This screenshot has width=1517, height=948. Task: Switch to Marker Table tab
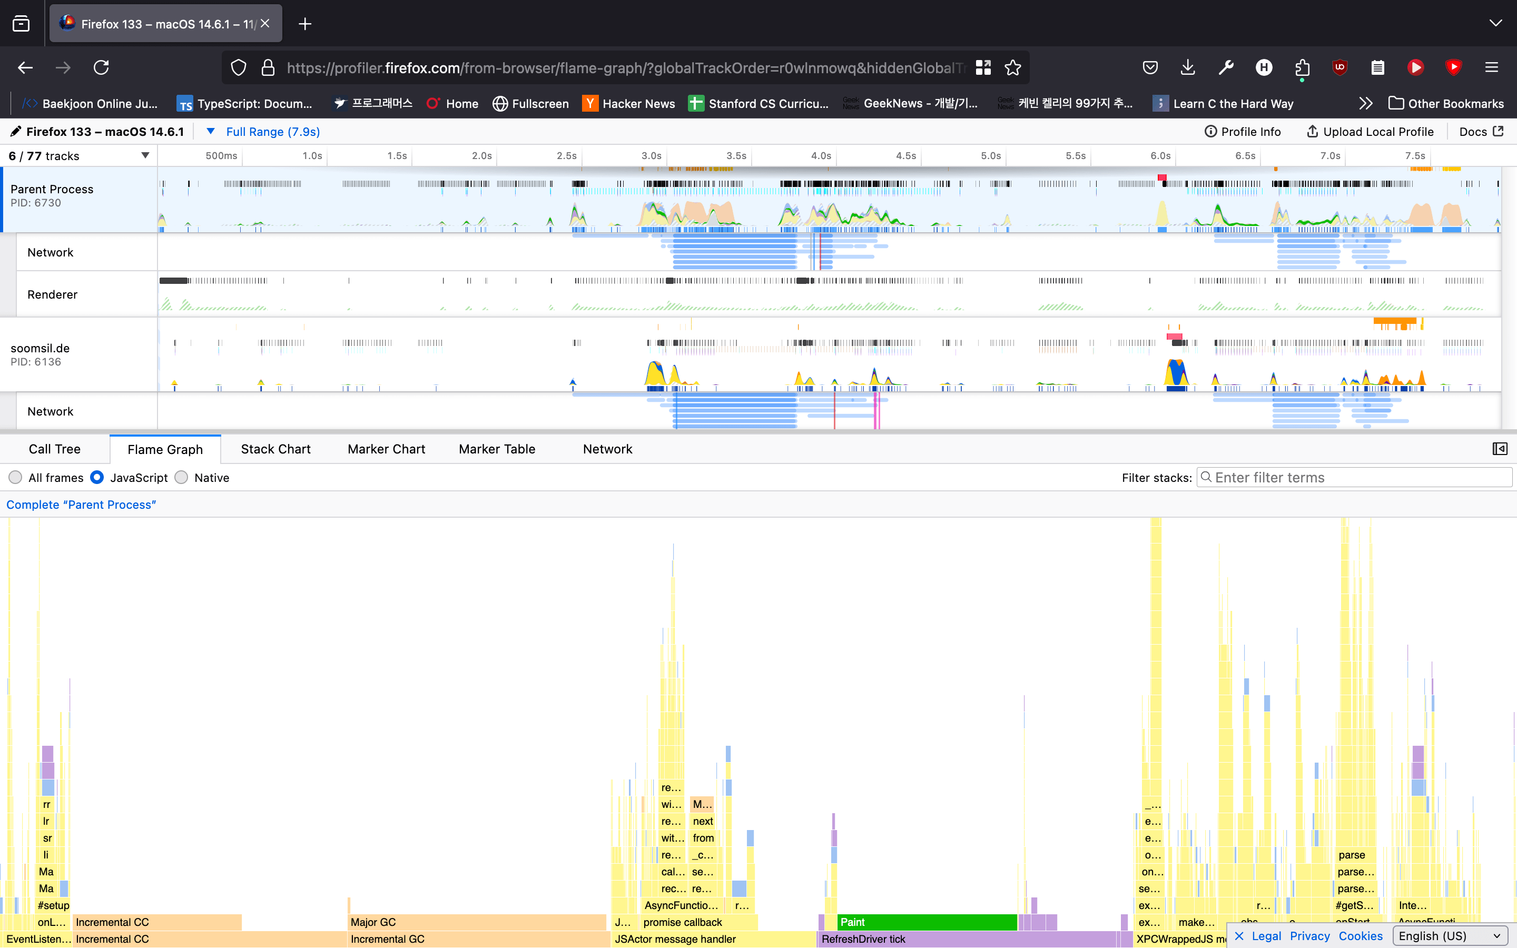[497, 449]
